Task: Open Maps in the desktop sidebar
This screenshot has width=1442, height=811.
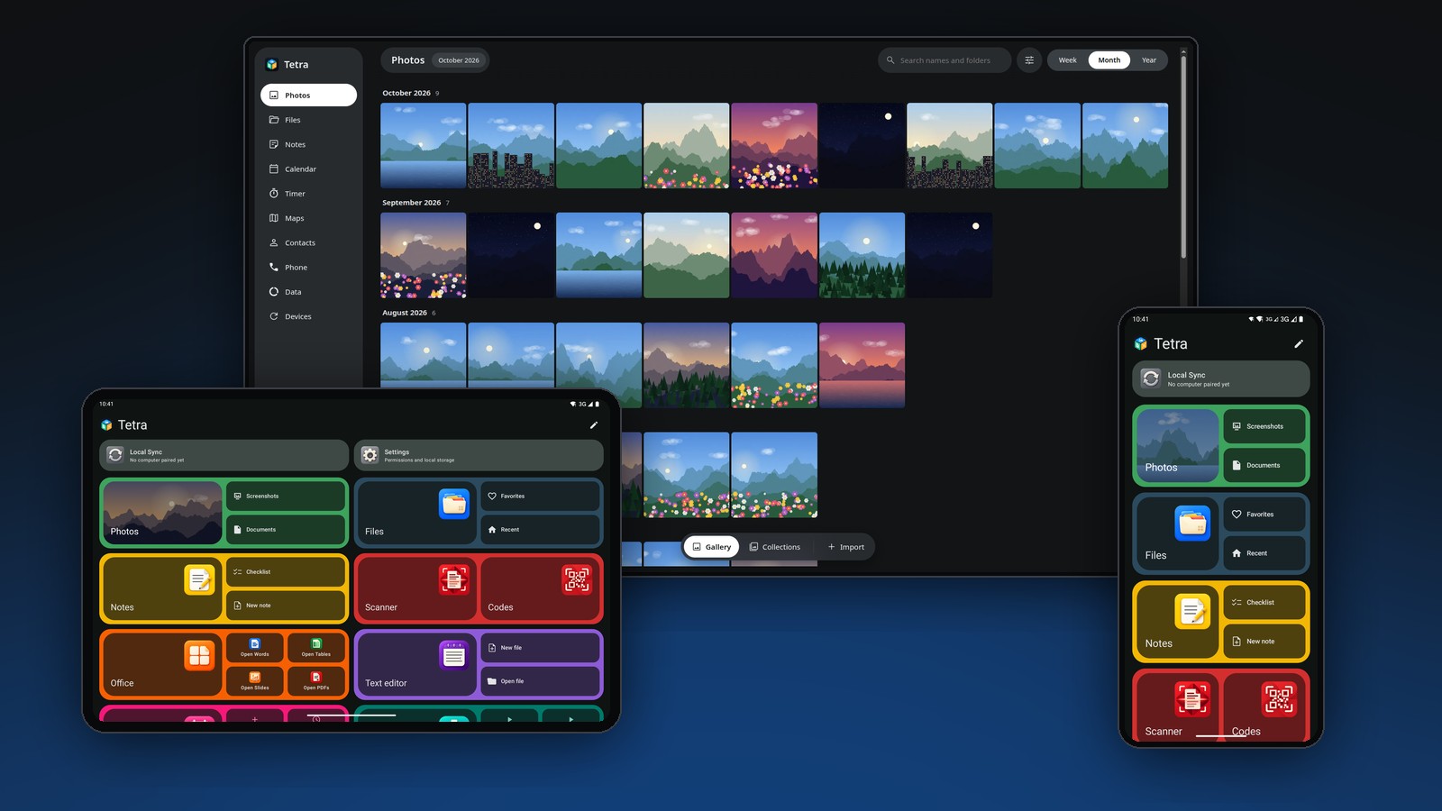Action: (308, 218)
